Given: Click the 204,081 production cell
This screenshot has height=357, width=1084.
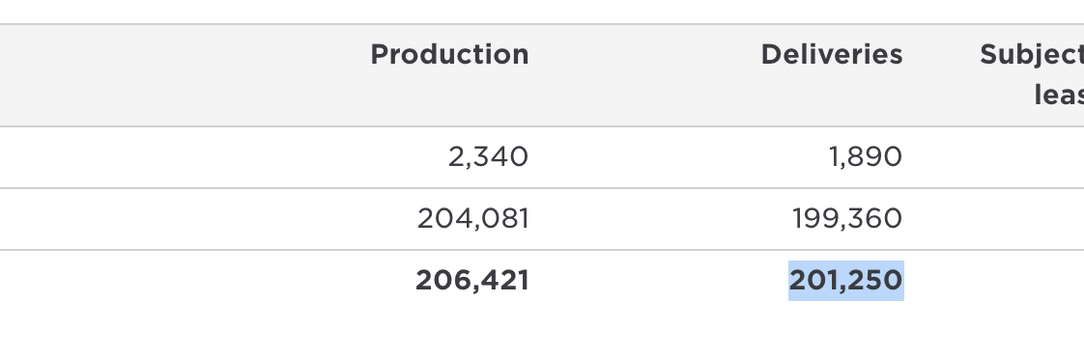Looking at the screenshot, I should coord(472,219).
